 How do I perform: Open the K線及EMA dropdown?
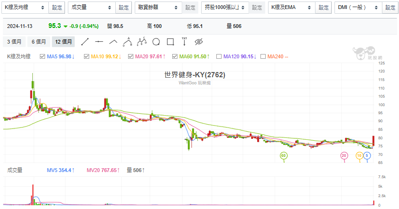tap(292, 8)
